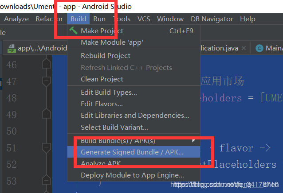Click the word flavor in code

tap(236, 148)
